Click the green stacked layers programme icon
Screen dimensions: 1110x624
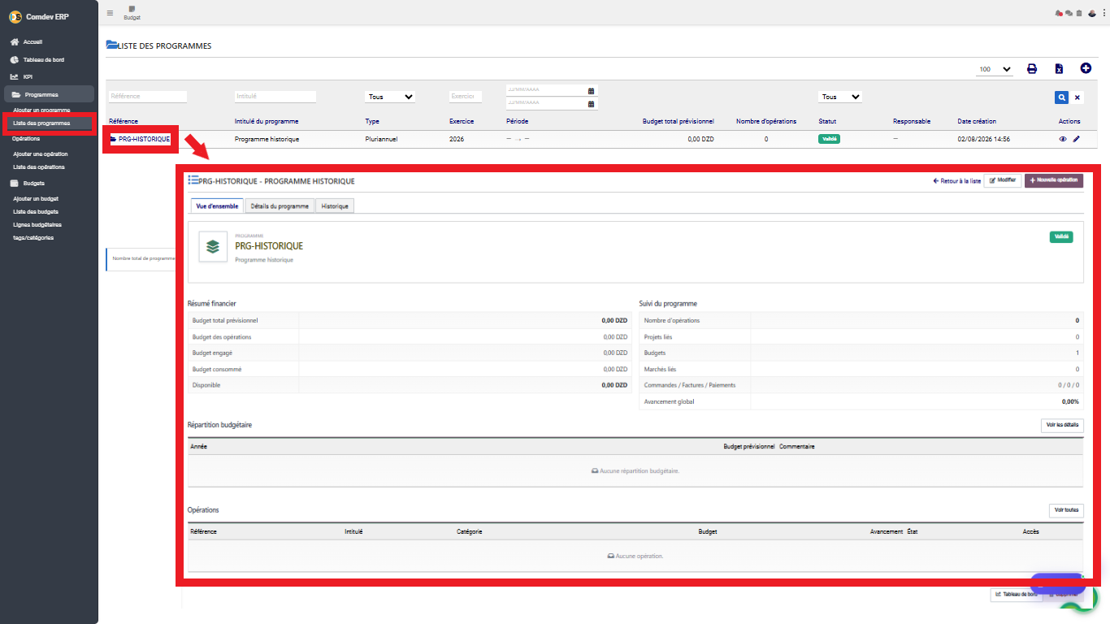click(213, 246)
